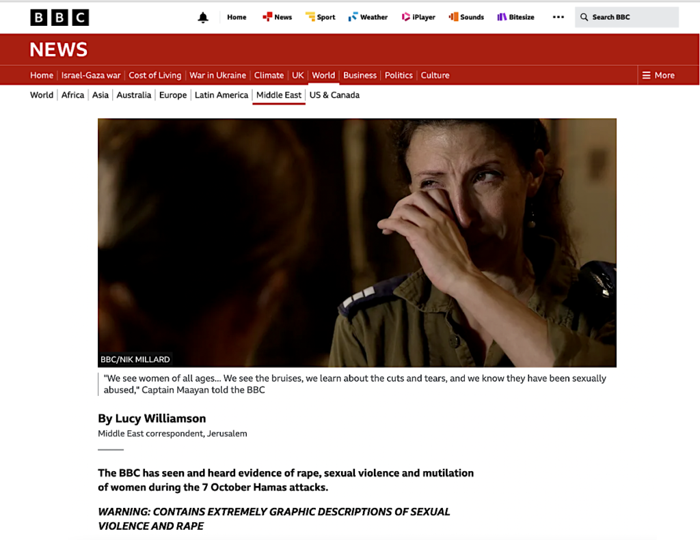Open the Latin America region tab
700x551 pixels.
221,95
